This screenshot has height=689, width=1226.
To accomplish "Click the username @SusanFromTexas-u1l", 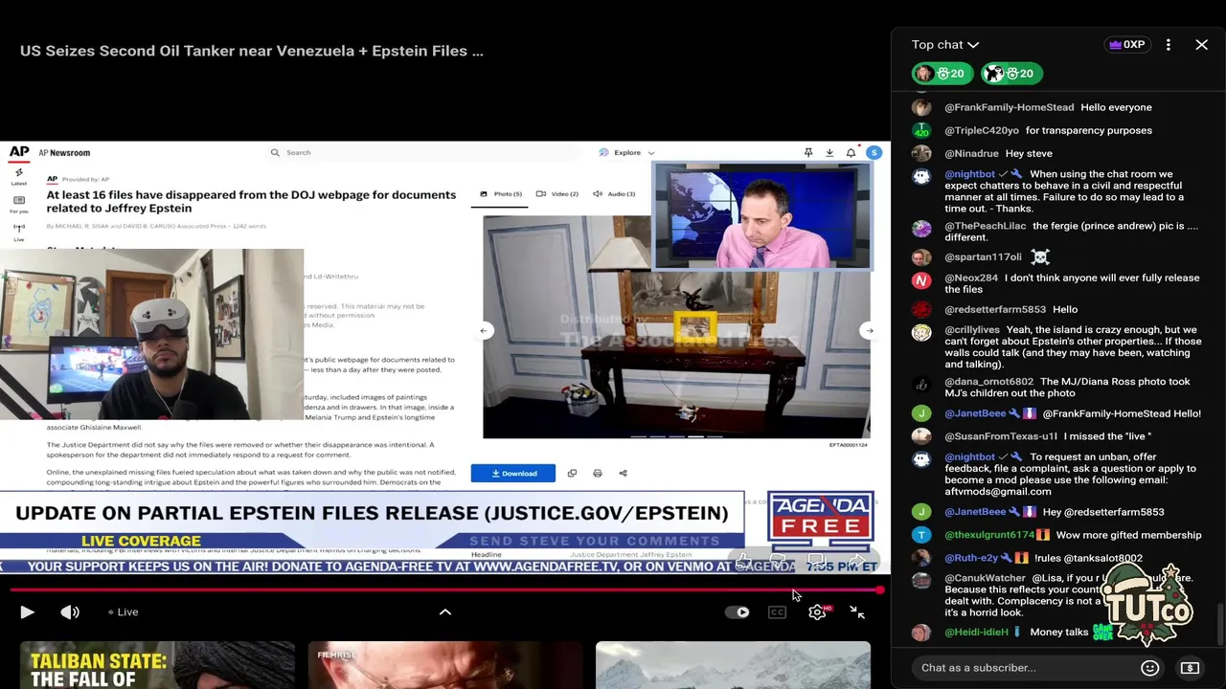I will [1000, 436].
